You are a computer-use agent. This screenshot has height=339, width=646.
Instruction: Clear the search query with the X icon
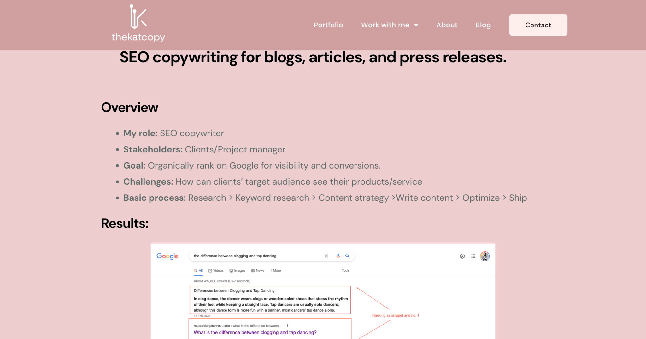(326, 256)
